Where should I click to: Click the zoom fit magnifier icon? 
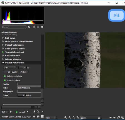tap(74, 117)
